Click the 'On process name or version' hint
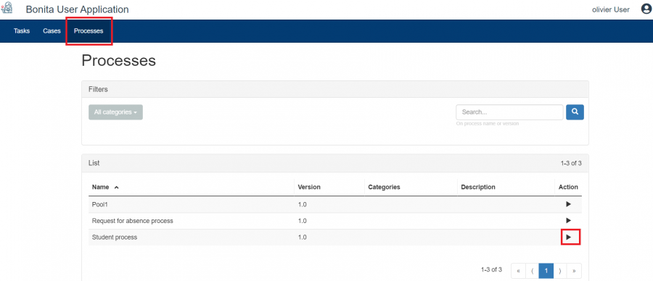 tap(488, 124)
